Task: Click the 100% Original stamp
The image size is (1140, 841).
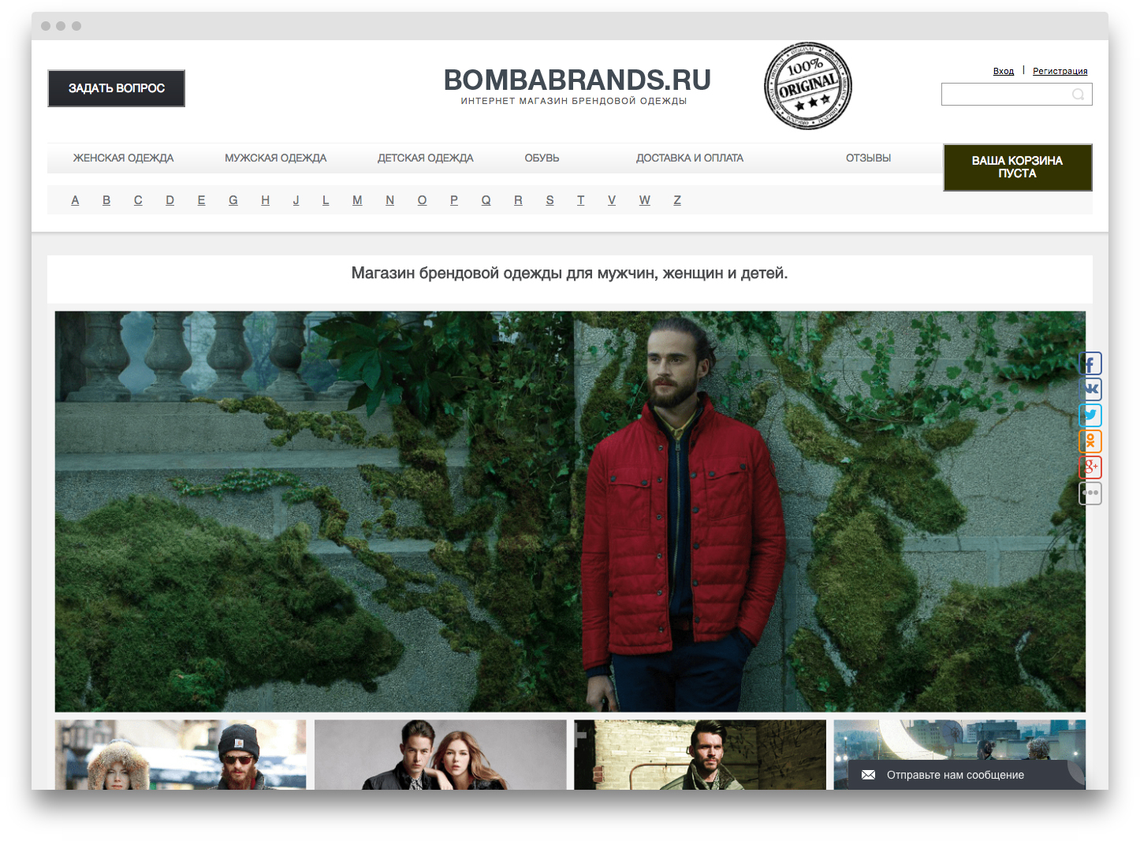Action: click(807, 86)
